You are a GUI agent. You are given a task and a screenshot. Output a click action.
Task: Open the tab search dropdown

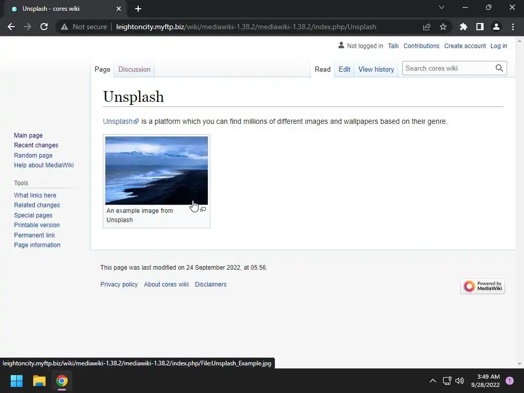point(442,7)
